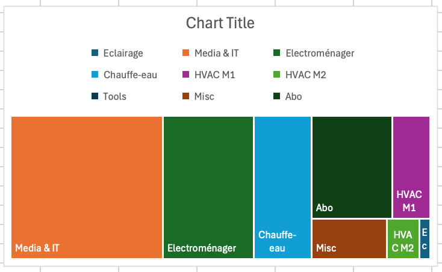Click the Misc legend color swatch
This screenshot has height=272, width=442.
(x=185, y=96)
